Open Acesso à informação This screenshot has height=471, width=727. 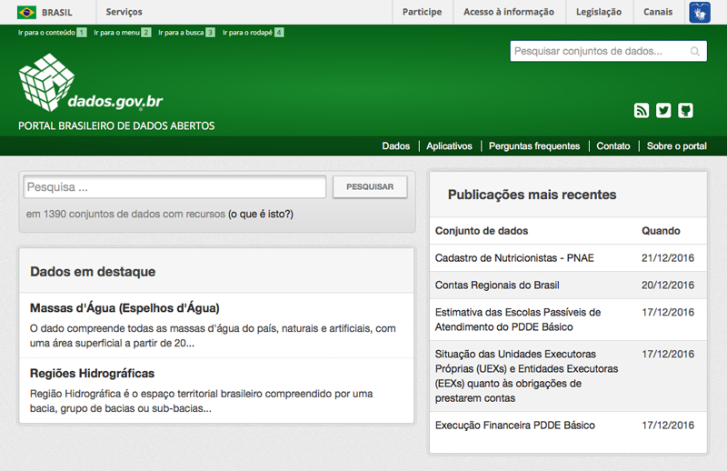click(x=509, y=12)
